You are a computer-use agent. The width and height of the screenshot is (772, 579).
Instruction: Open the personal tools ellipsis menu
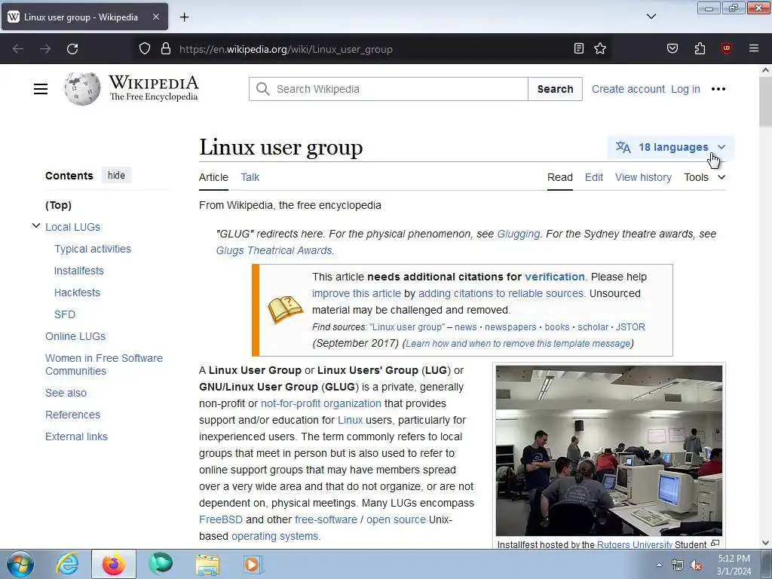pyautogui.click(x=718, y=89)
